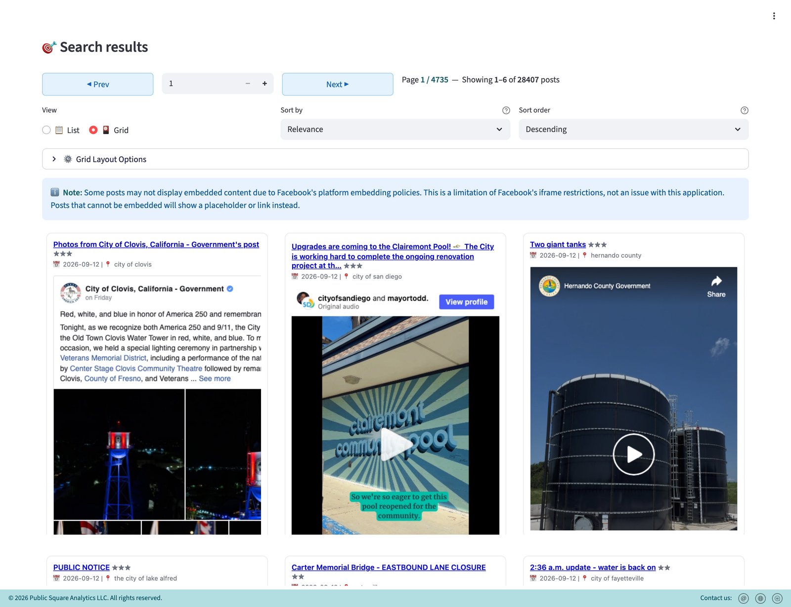The height and width of the screenshot is (607, 791).
Task: Open the Center Stage Clovis Community Theatre link
Action: 136,369
